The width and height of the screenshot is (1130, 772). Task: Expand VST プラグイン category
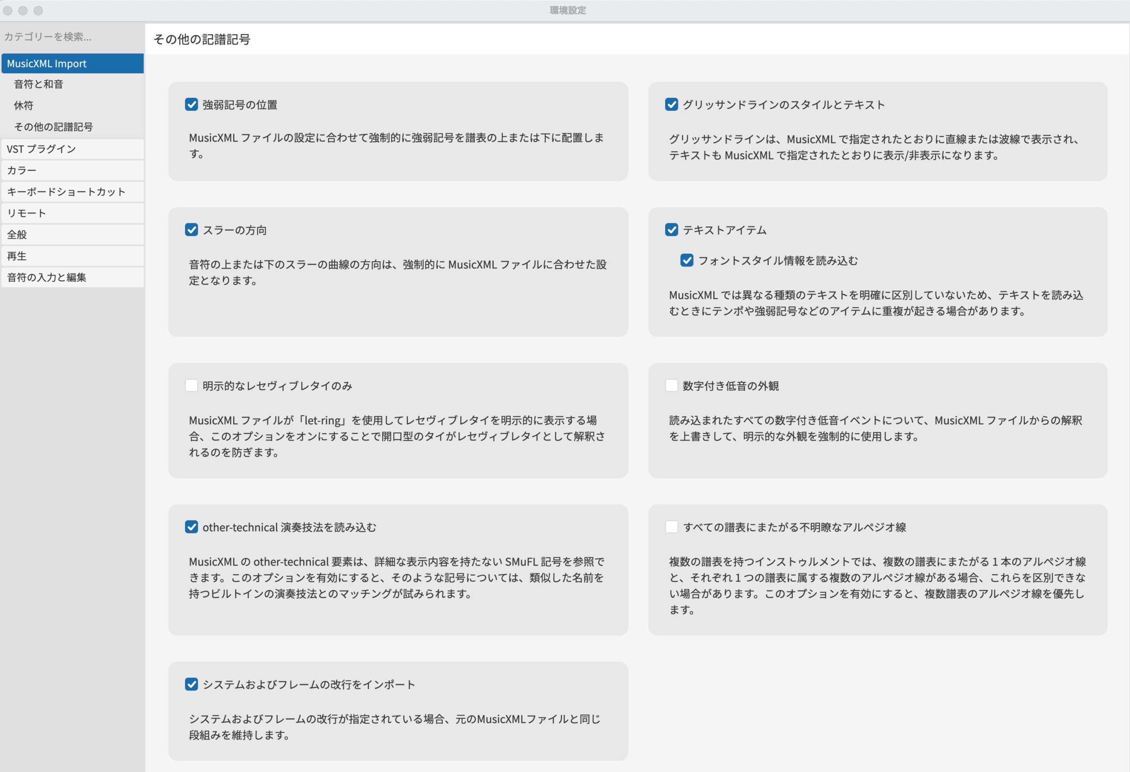coord(72,149)
